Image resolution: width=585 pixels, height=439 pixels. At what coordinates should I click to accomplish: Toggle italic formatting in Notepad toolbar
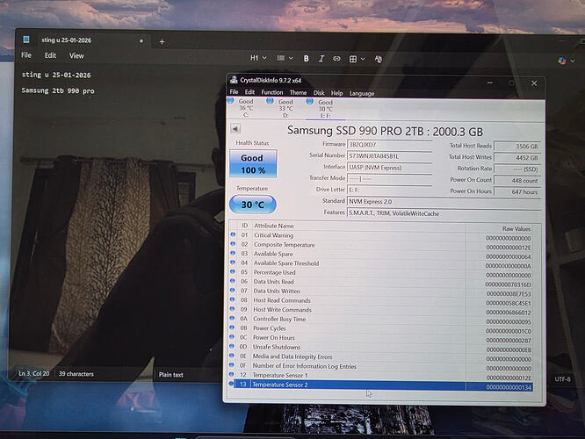321,58
